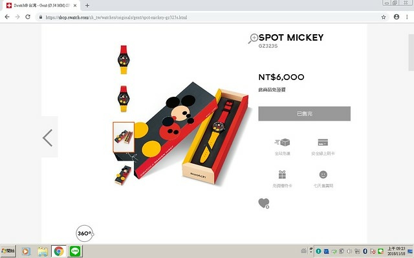
Task: Go to the previous product with left chevron
Action: (48, 137)
